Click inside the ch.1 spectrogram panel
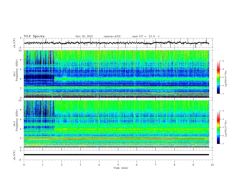The image size is (239, 185). point(116,74)
